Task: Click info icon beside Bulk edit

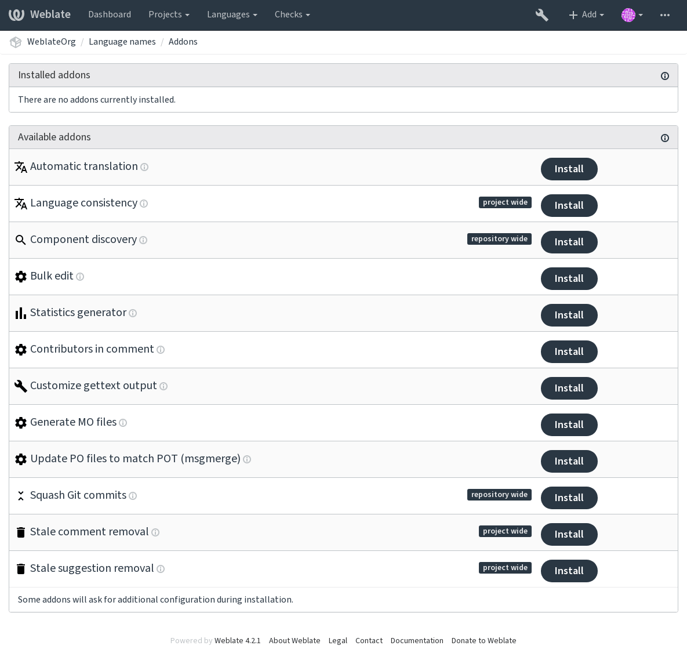Action: pos(80,277)
